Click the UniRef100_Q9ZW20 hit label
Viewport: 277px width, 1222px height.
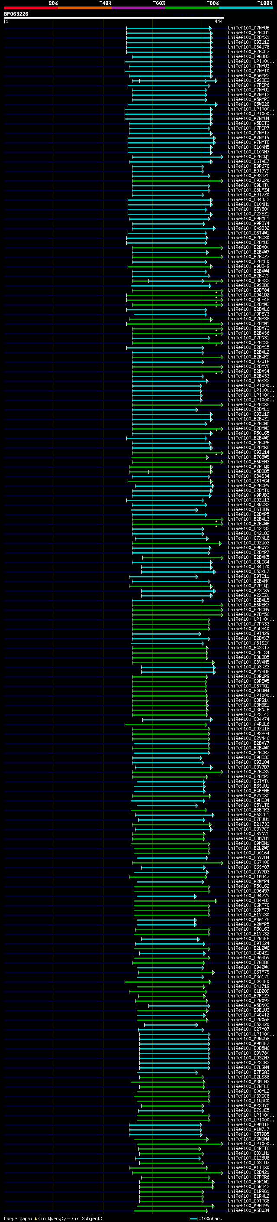pyautogui.click(x=248, y=181)
